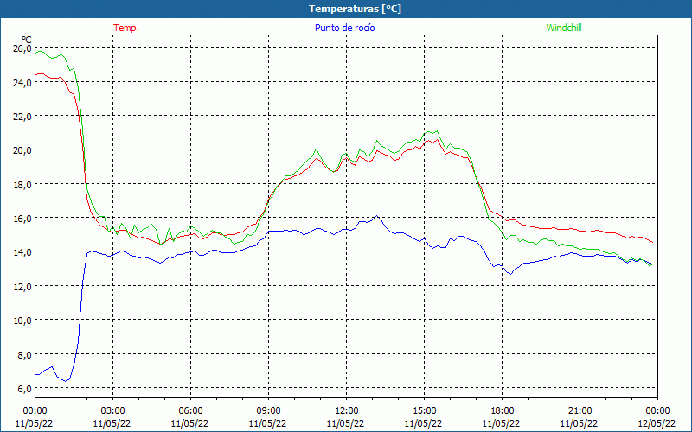Click the 06:00 time axis label
692x432 pixels.
(x=190, y=411)
